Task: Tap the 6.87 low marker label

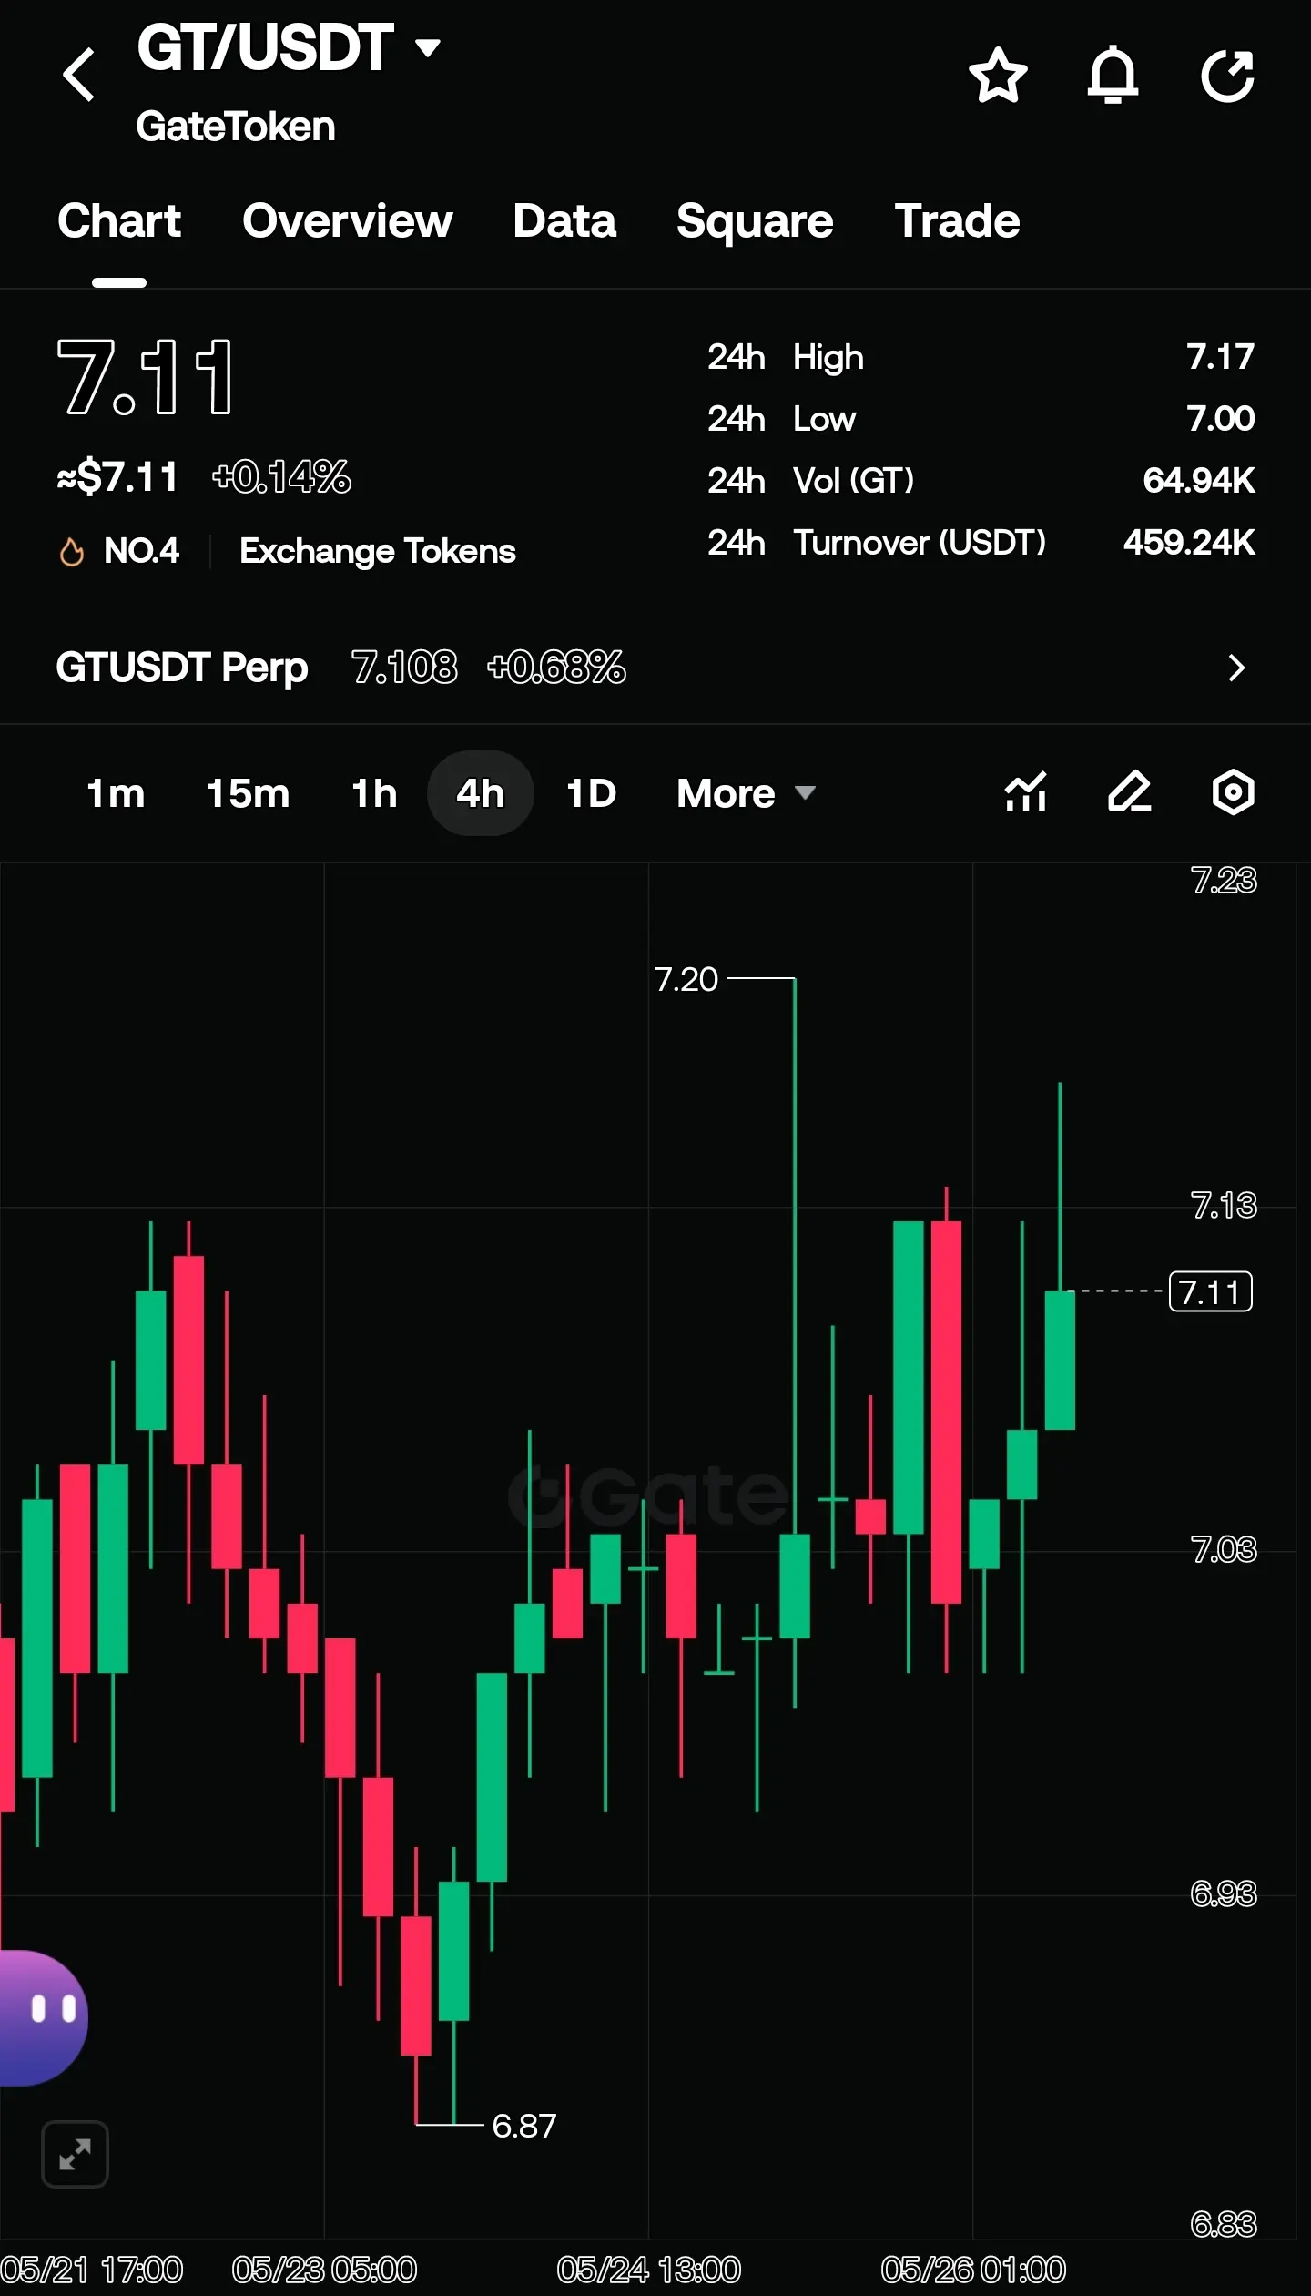Action: (524, 2125)
